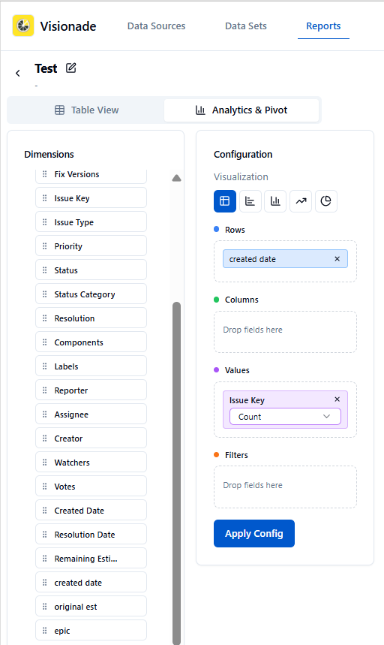Choose the horizontal bar chart visualization
The width and height of the screenshot is (384, 645).
coord(250,201)
